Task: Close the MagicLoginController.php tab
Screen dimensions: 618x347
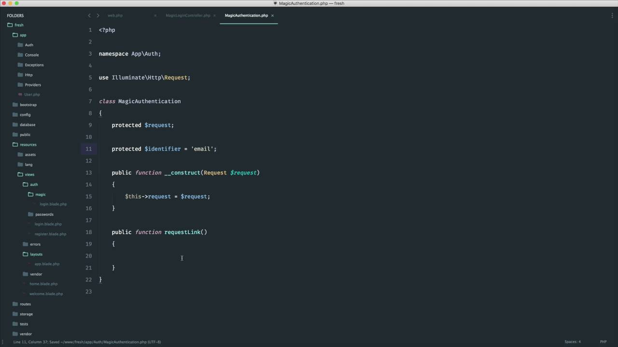Action: tap(214, 15)
